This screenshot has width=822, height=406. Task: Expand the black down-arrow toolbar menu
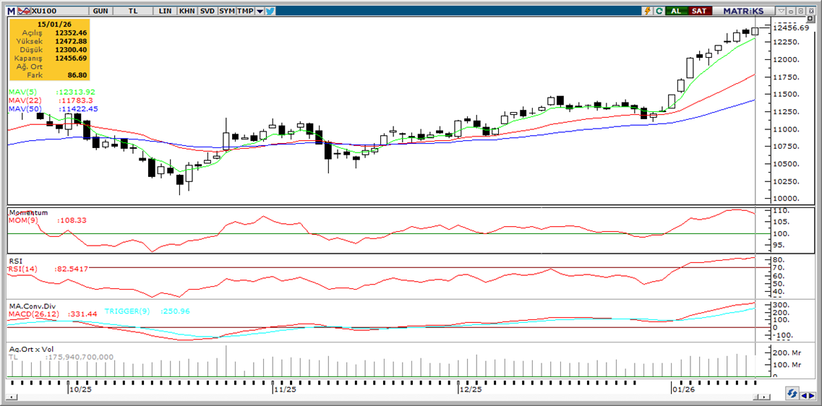(260, 11)
